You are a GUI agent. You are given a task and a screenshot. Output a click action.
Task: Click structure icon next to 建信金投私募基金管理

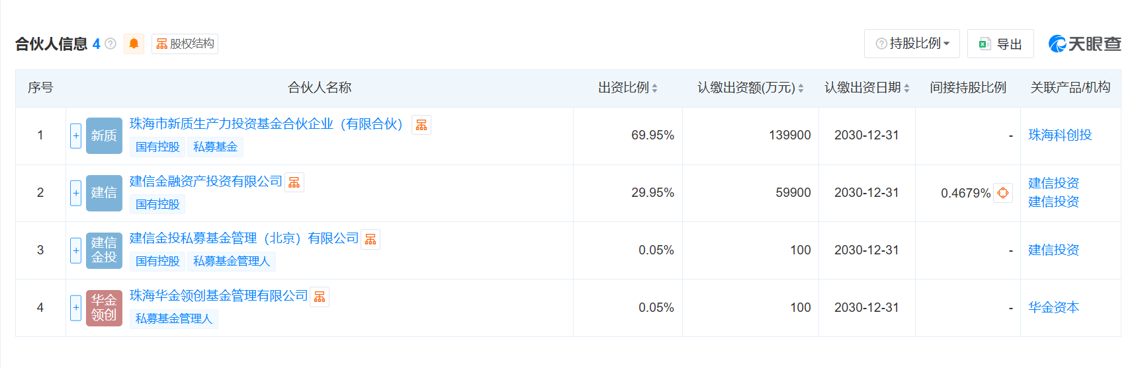coord(371,239)
